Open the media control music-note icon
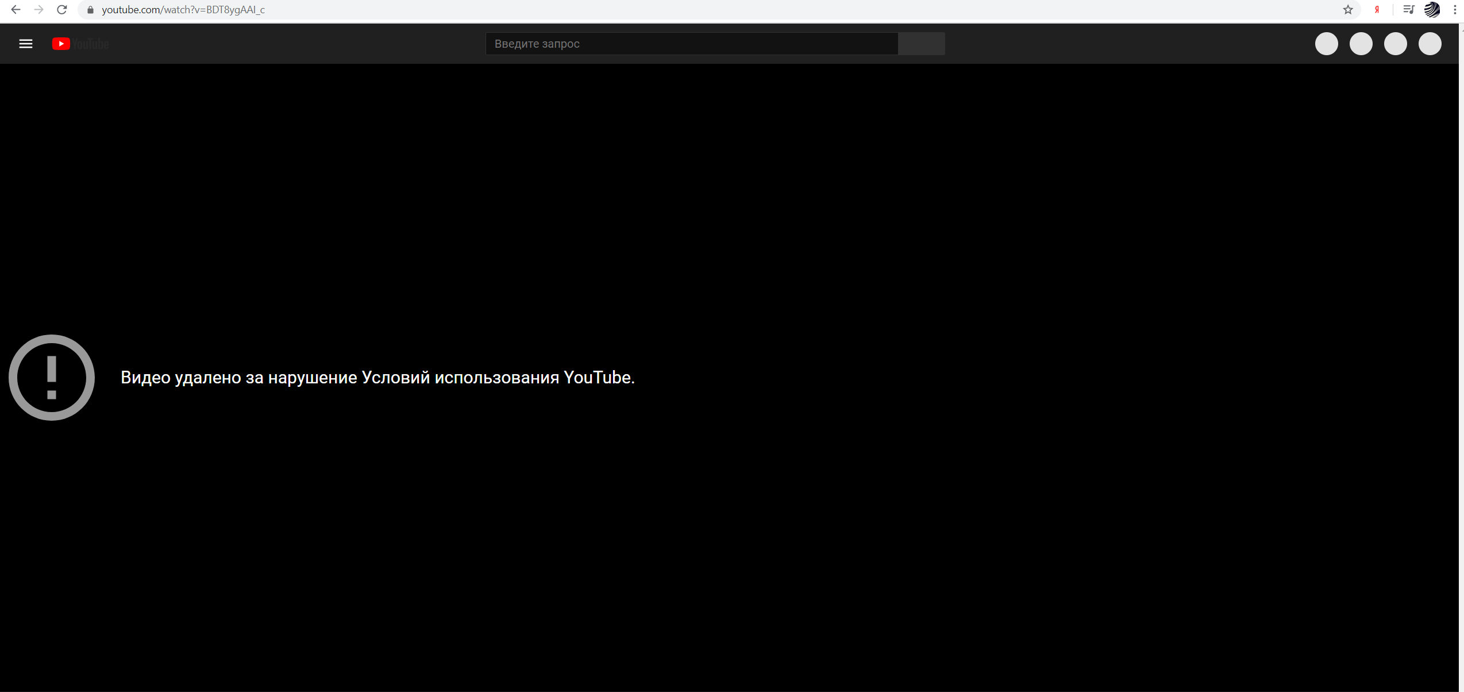The image size is (1464, 692). point(1408,10)
